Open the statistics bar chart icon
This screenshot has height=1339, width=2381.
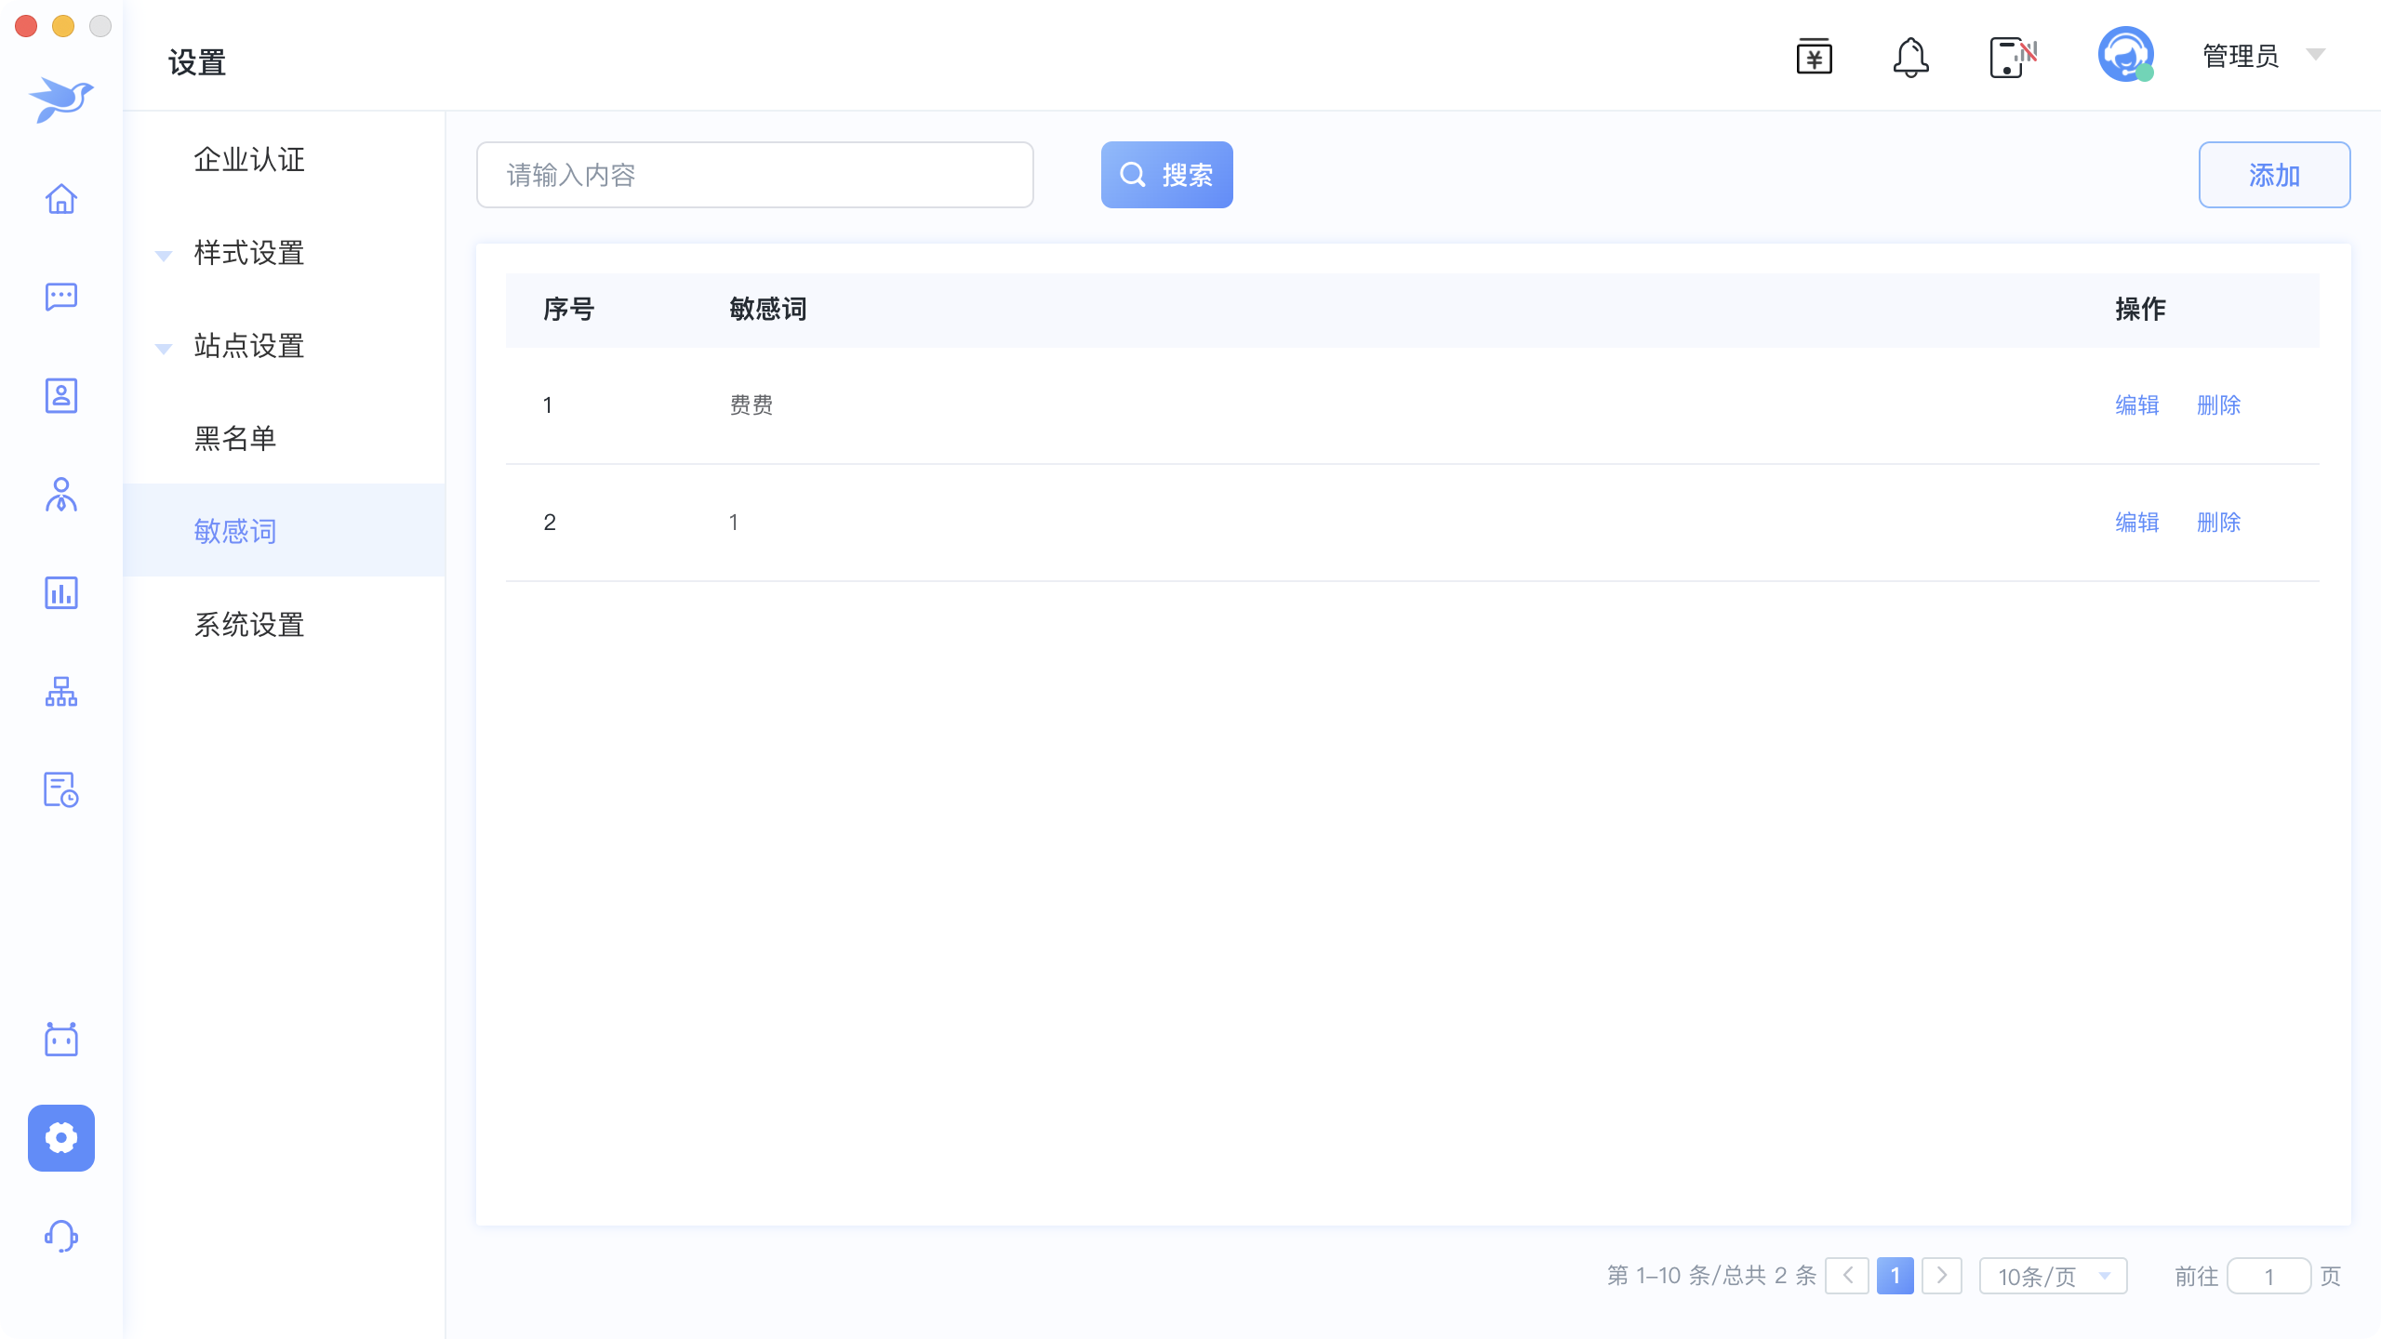[x=61, y=592]
